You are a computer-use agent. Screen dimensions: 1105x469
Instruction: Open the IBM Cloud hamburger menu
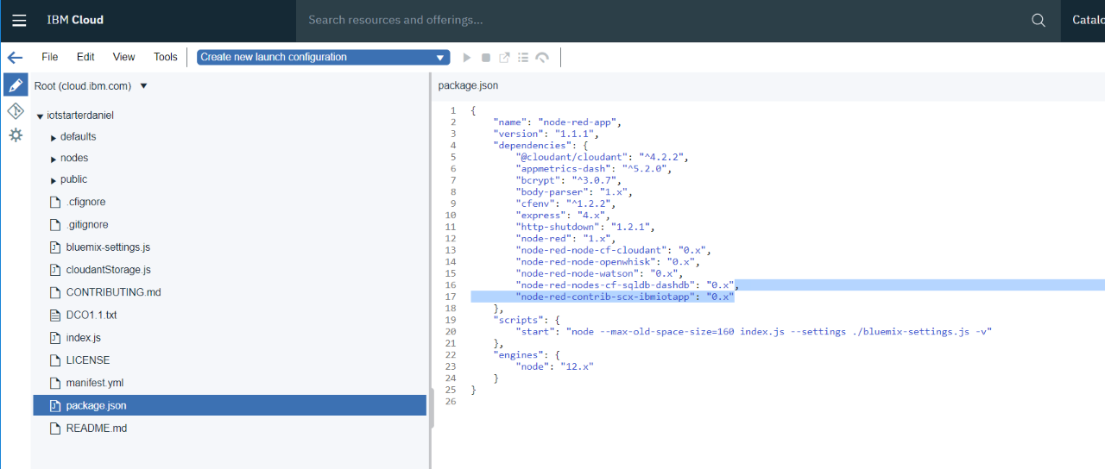[x=19, y=21]
